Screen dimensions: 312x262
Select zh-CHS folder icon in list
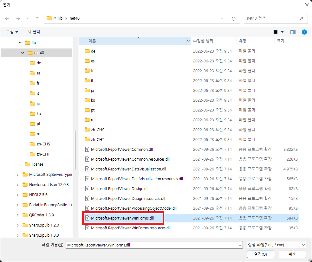pyautogui.click(x=87, y=130)
